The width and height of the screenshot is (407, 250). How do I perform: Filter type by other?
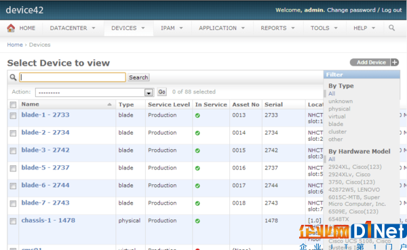click(x=335, y=140)
